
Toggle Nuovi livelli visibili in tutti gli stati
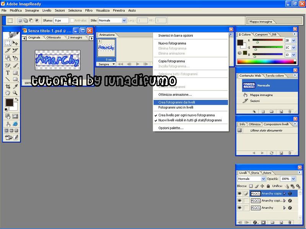tap(190, 120)
